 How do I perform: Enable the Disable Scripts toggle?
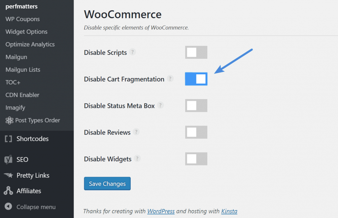(x=196, y=52)
